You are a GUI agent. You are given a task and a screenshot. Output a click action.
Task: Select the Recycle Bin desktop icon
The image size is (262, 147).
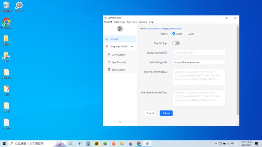[x=6, y=7]
